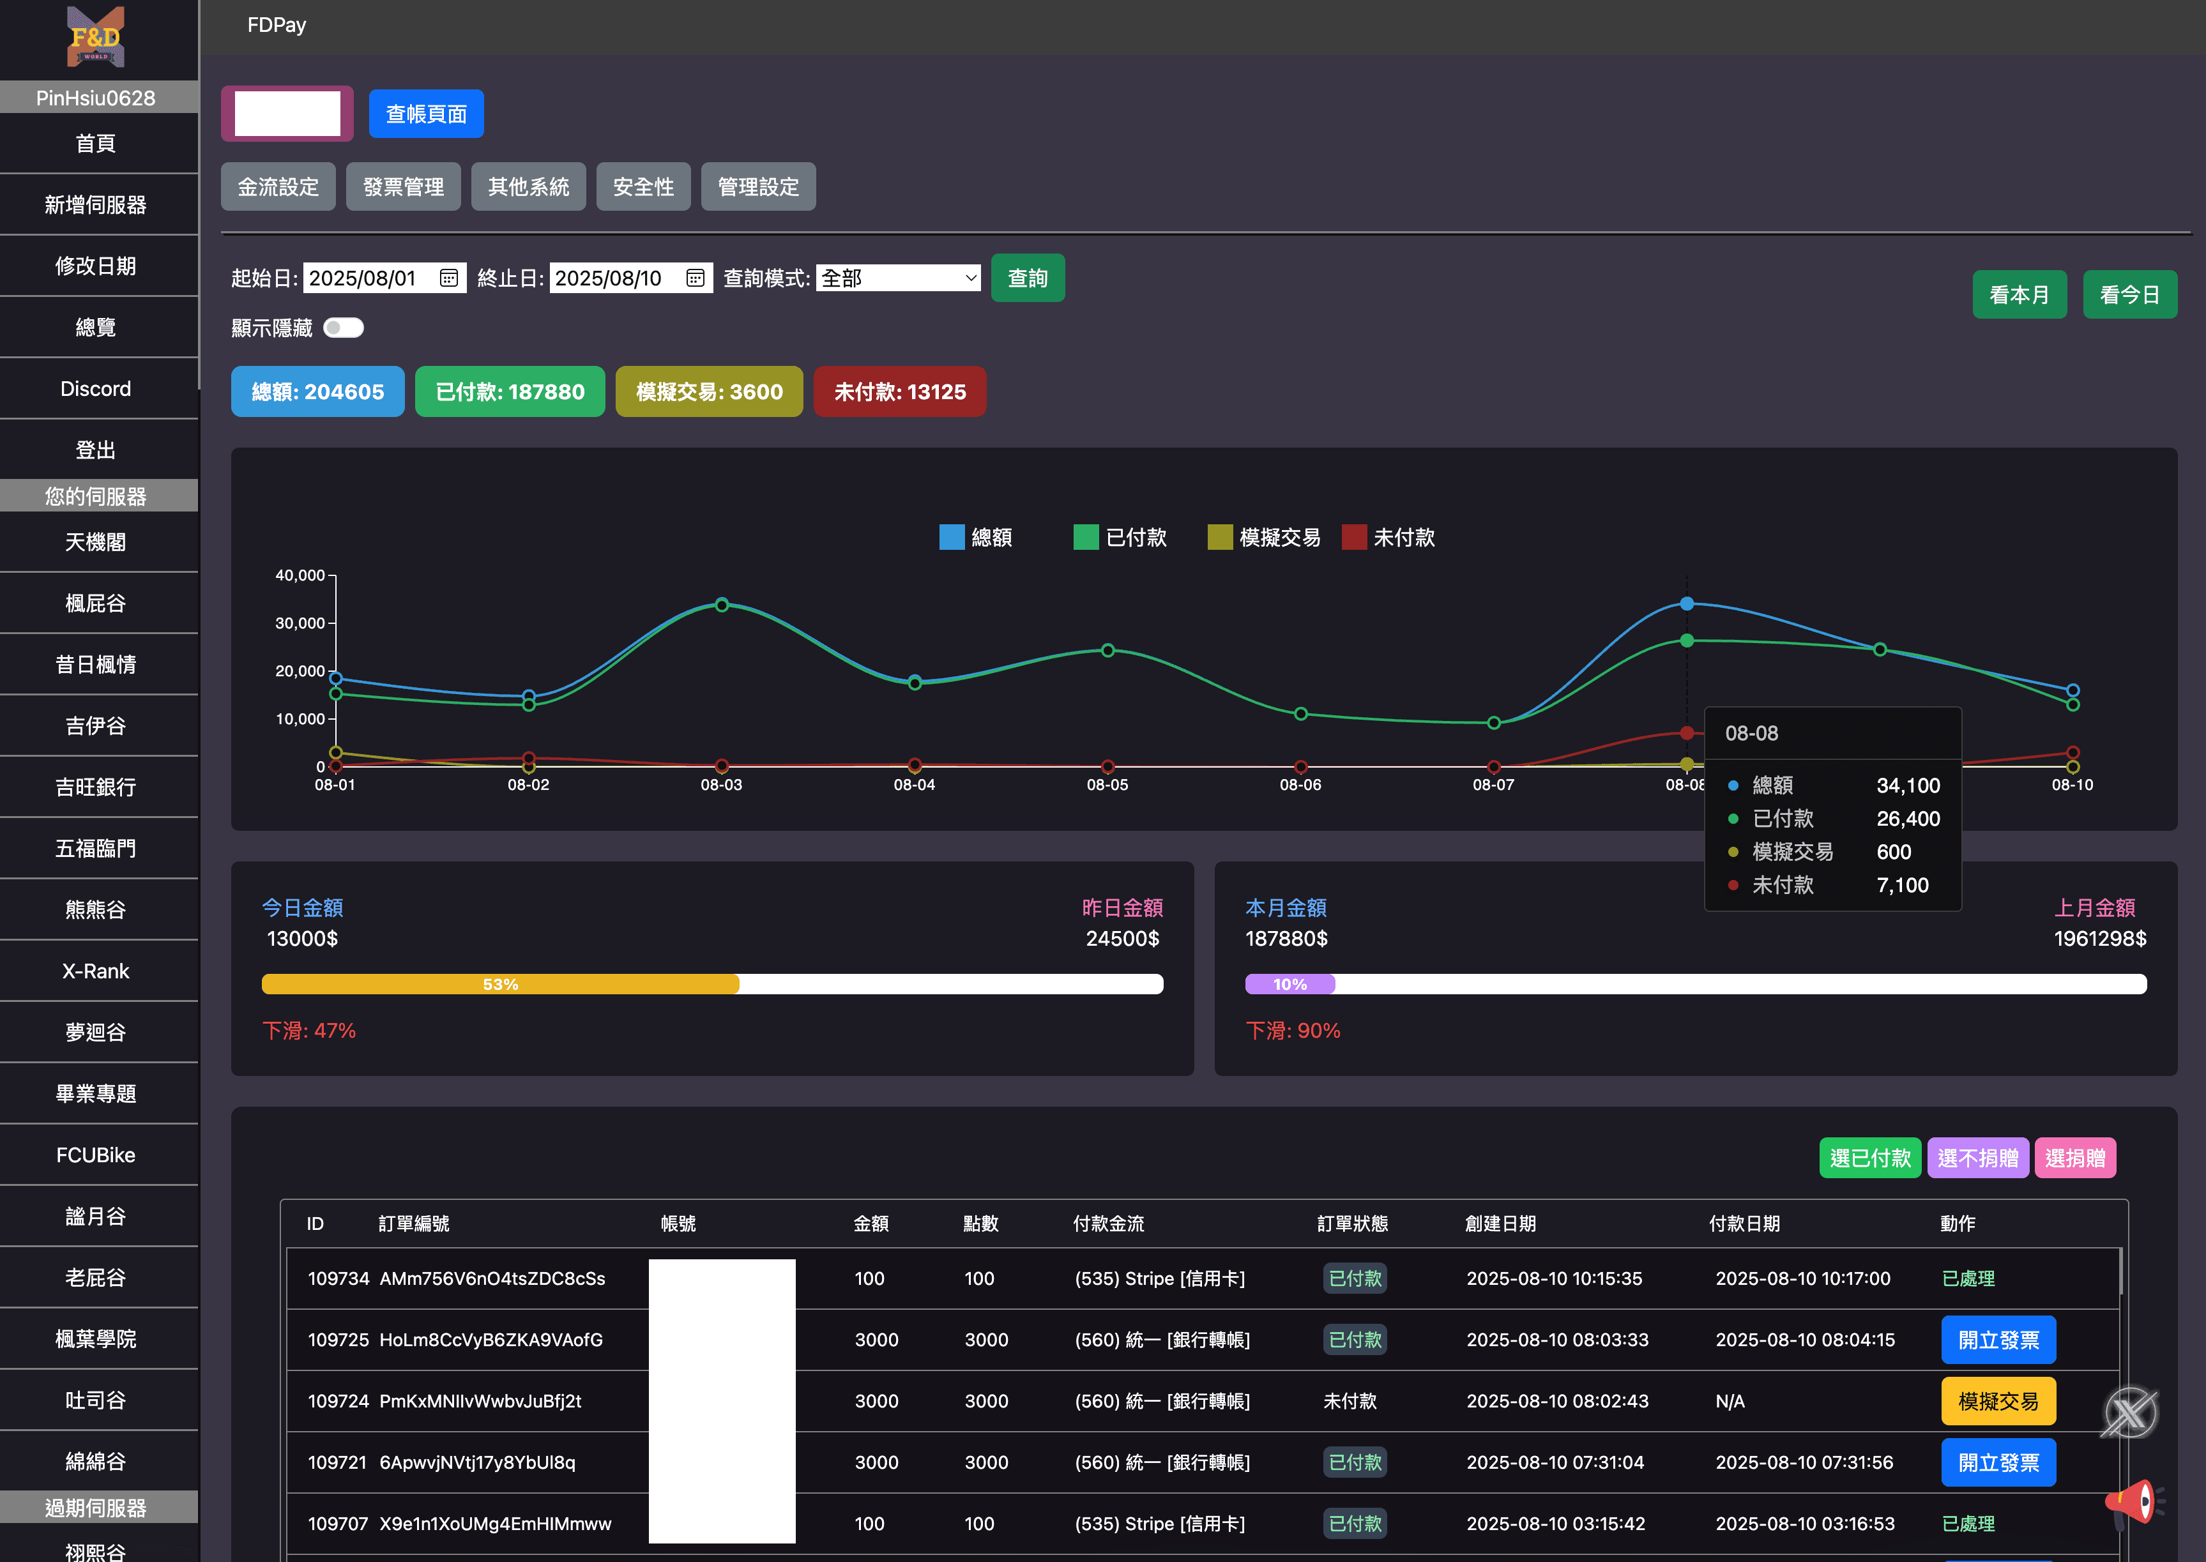Open the 查詢模式 dropdown showing 全部

897,278
